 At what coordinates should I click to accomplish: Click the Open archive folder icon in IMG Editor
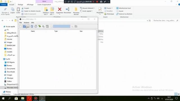pos(24,26)
